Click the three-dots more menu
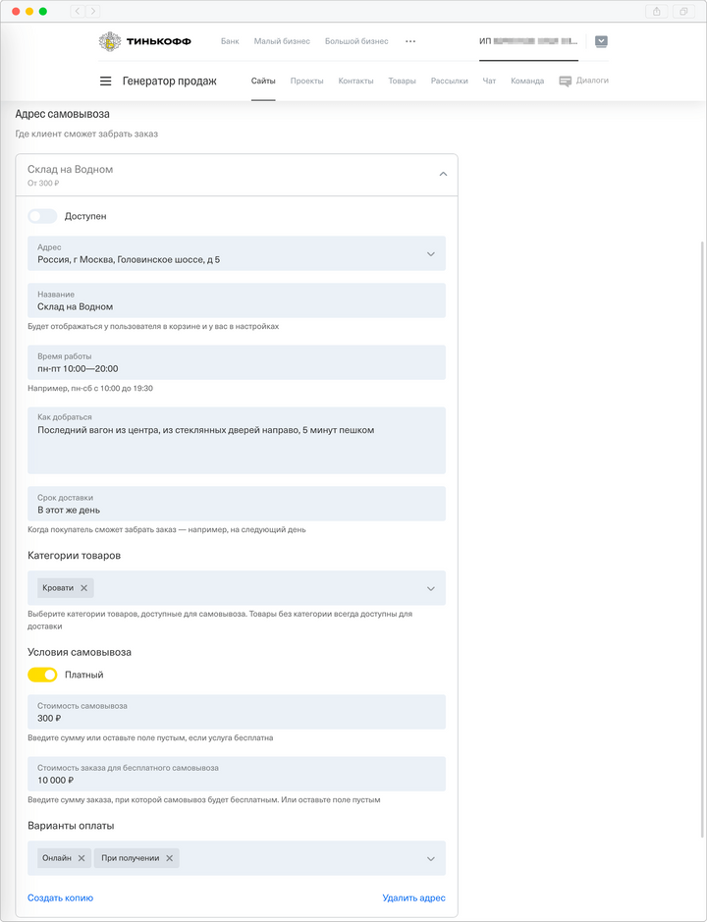Image resolution: width=707 pixels, height=922 pixels. click(x=410, y=41)
